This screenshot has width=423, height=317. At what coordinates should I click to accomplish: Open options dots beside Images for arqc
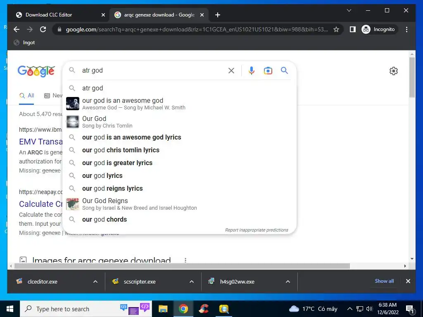(185, 260)
